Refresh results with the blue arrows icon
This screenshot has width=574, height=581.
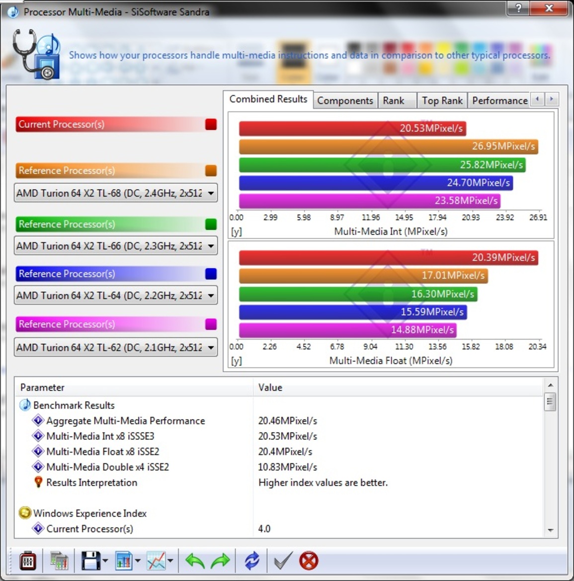pyautogui.click(x=252, y=561)
